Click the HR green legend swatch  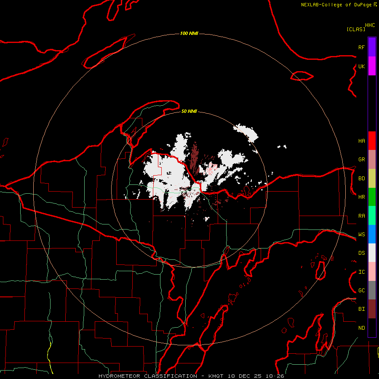coord(372,197)
